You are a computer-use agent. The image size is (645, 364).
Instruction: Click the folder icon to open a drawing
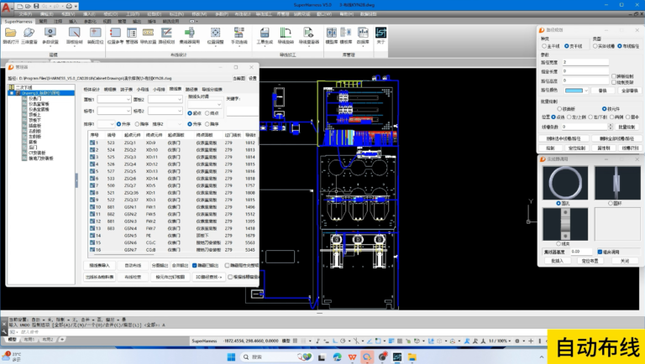tap(11, 33)
